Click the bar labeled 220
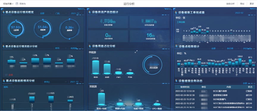 (200, 31)
